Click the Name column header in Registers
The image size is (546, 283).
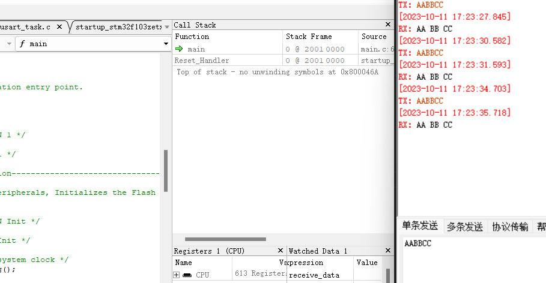click(x=202, y=263)
